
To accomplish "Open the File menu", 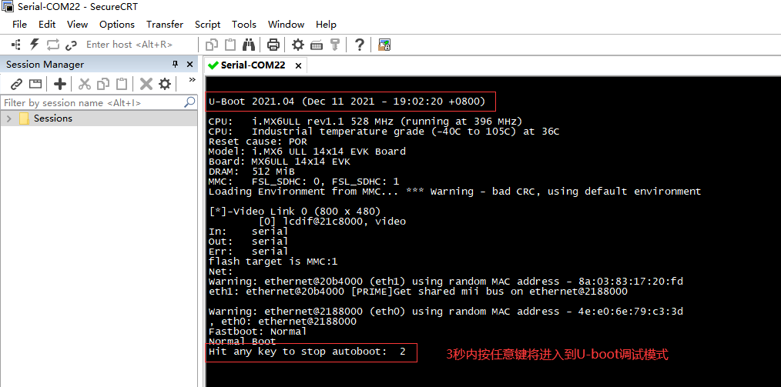I will (19, 25).
